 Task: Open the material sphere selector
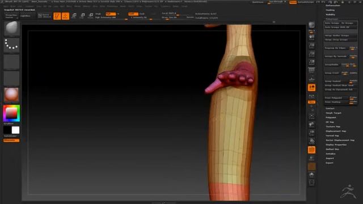tap(11, 95)
